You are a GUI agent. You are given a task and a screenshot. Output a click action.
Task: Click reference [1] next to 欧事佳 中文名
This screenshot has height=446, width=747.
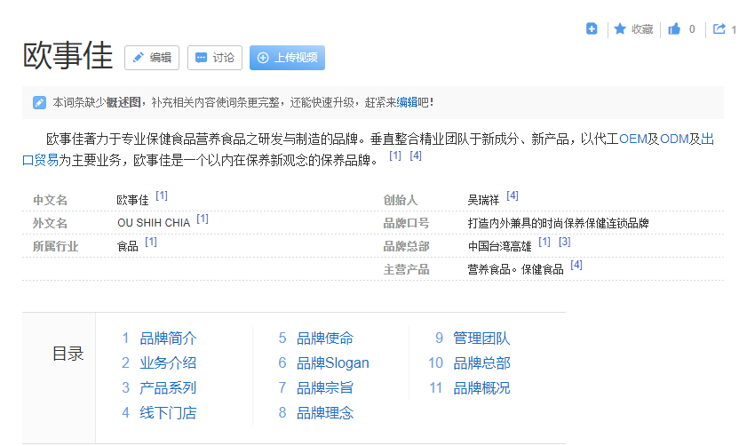[162, 195]
